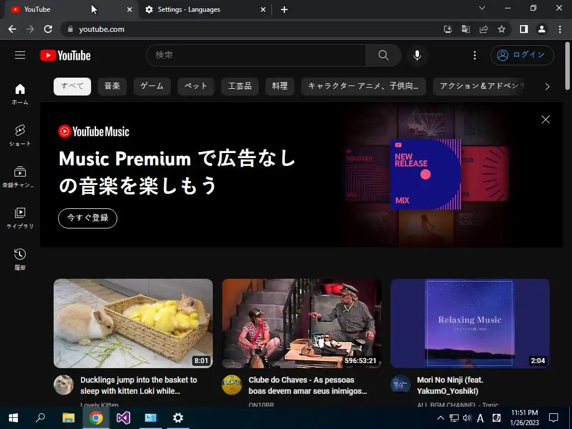The image size is (572, 429).
Task: Open 'Clube do Chaves' video title
Action: pos(308,385)
